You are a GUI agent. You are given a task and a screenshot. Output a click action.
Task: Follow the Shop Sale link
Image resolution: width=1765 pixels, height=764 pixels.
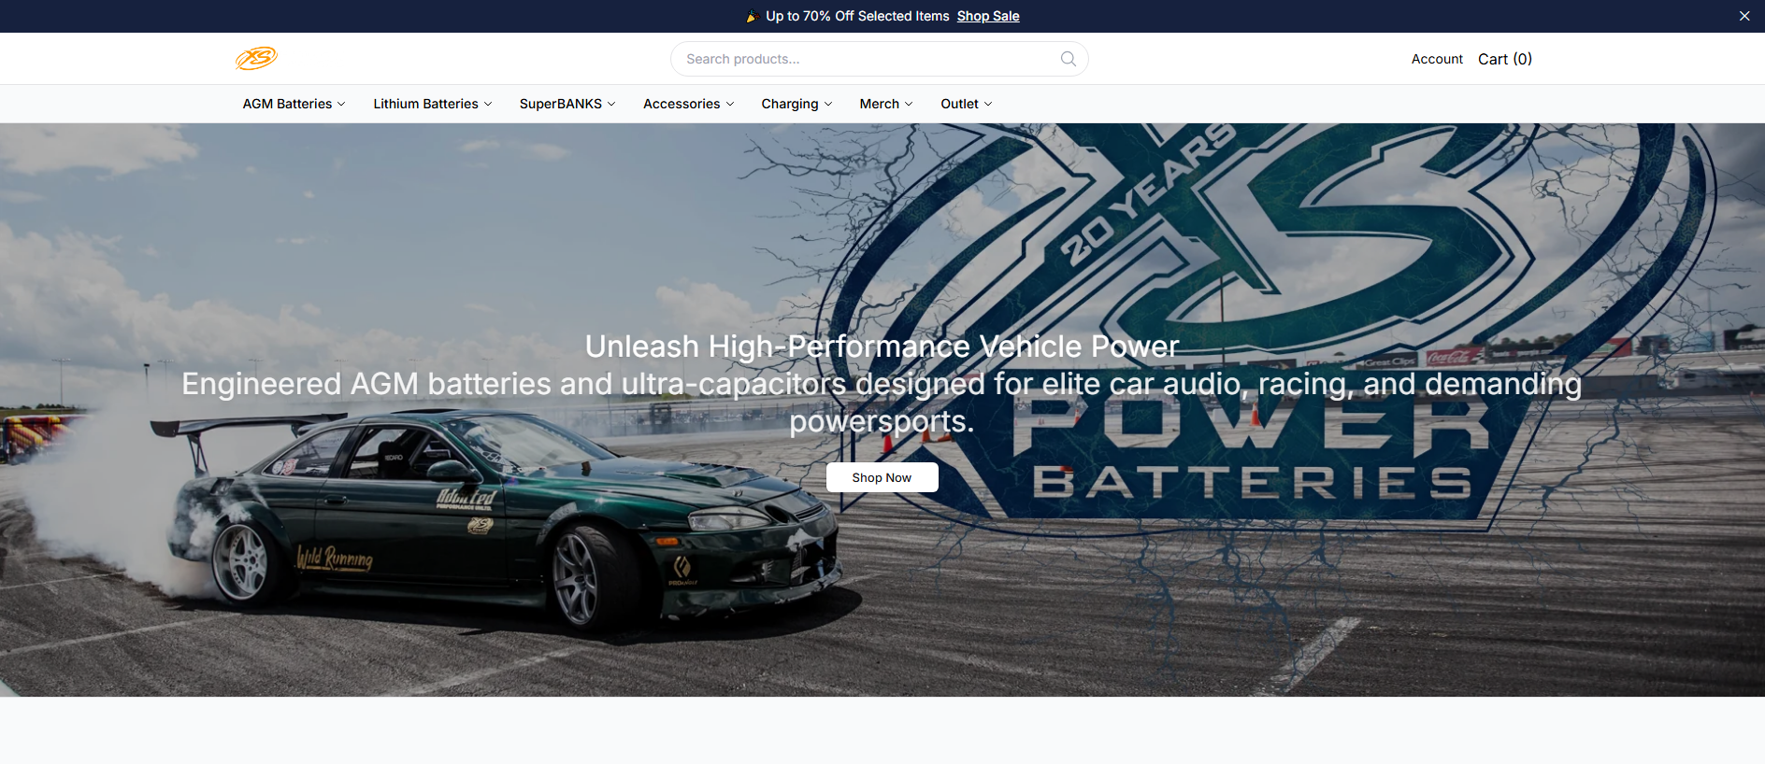coord(988,16)
